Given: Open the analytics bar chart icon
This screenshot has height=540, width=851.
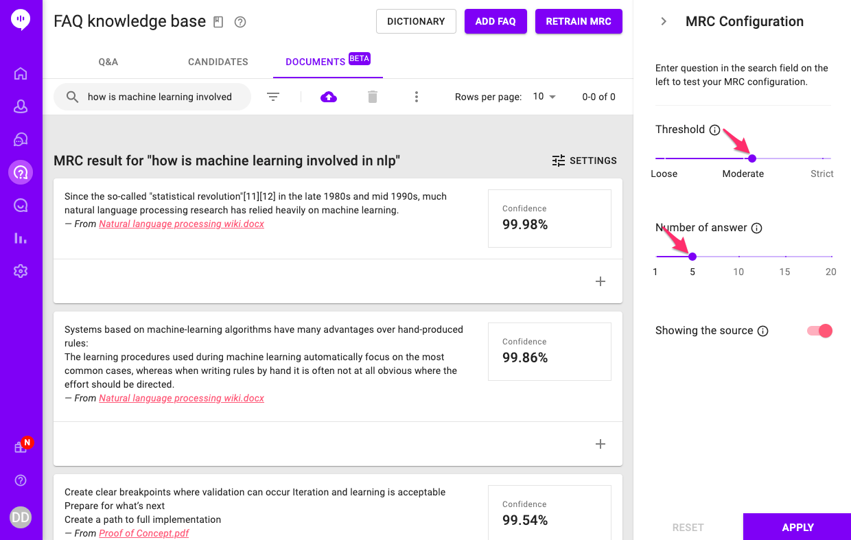Looking at the screenshot, I should (21, 238).
